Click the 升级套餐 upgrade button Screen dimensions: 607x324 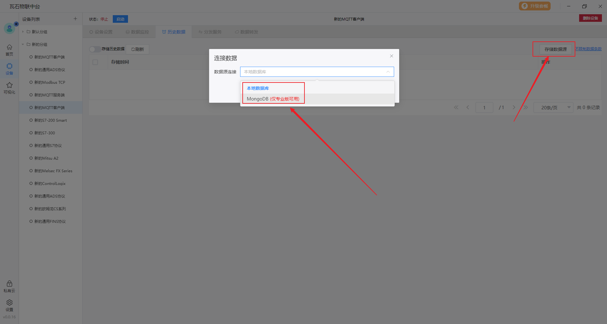[535, 6]
